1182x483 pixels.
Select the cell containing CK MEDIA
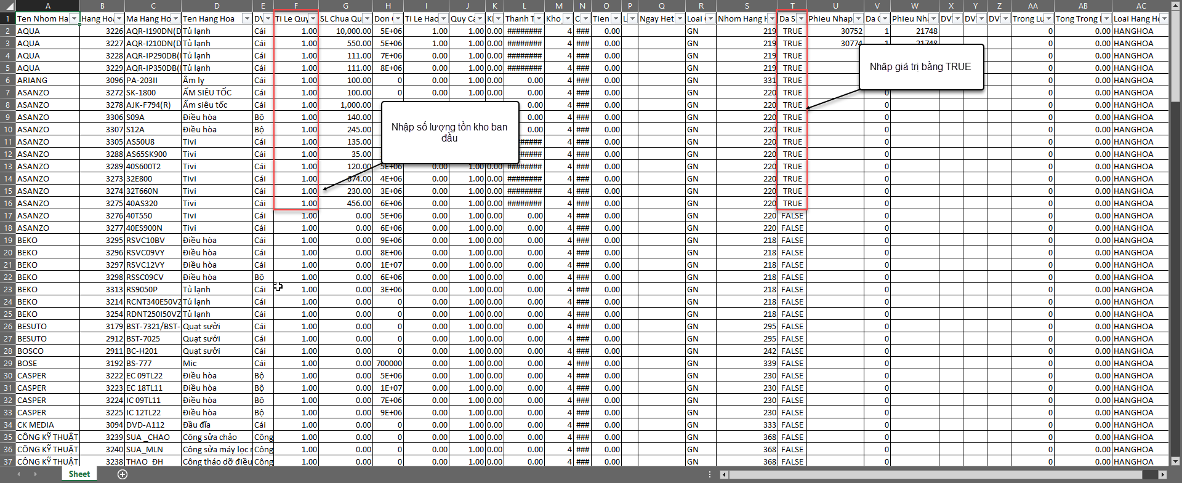point(48,425)
